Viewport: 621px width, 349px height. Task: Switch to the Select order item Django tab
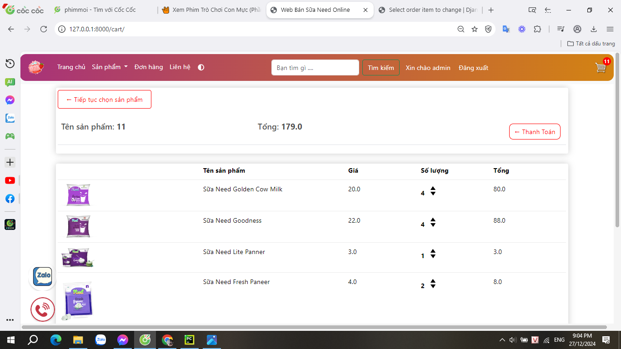tap(427, 10)
